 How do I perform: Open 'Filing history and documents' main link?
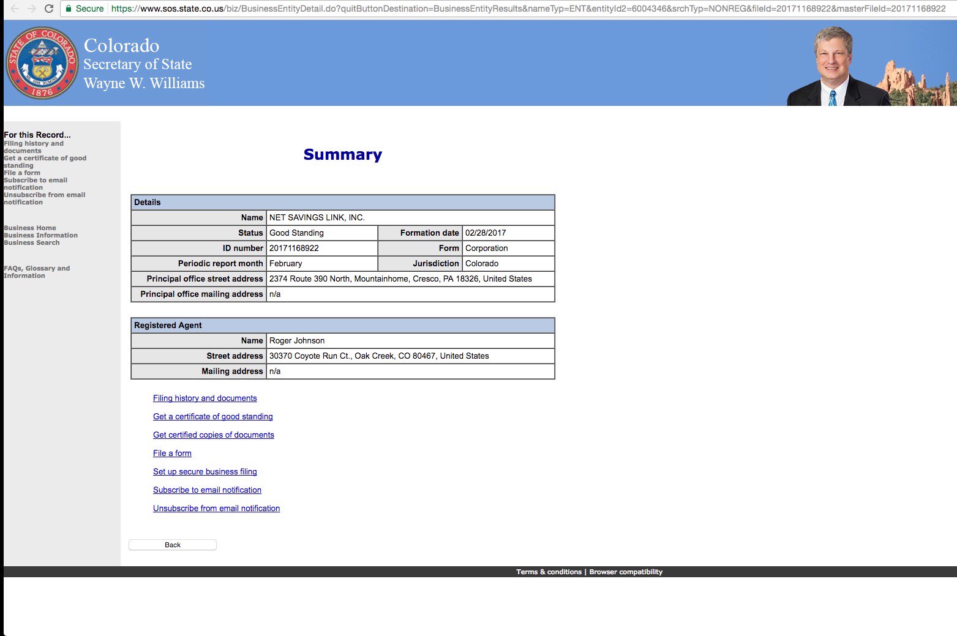click(205, 398)
